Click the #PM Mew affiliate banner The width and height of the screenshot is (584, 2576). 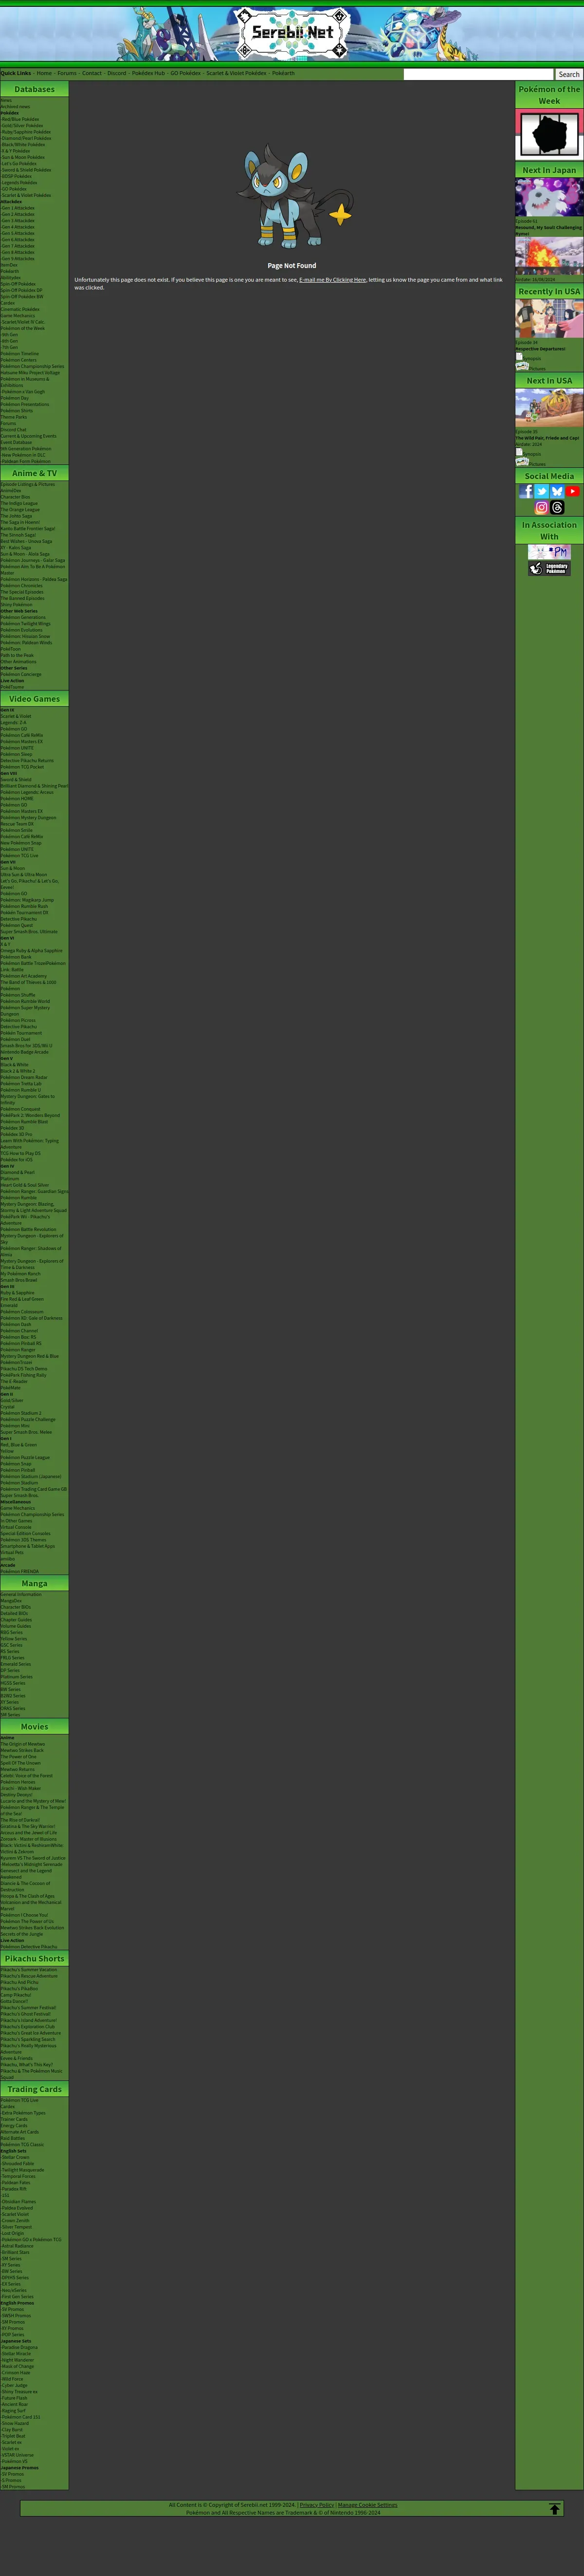[549, 552]
